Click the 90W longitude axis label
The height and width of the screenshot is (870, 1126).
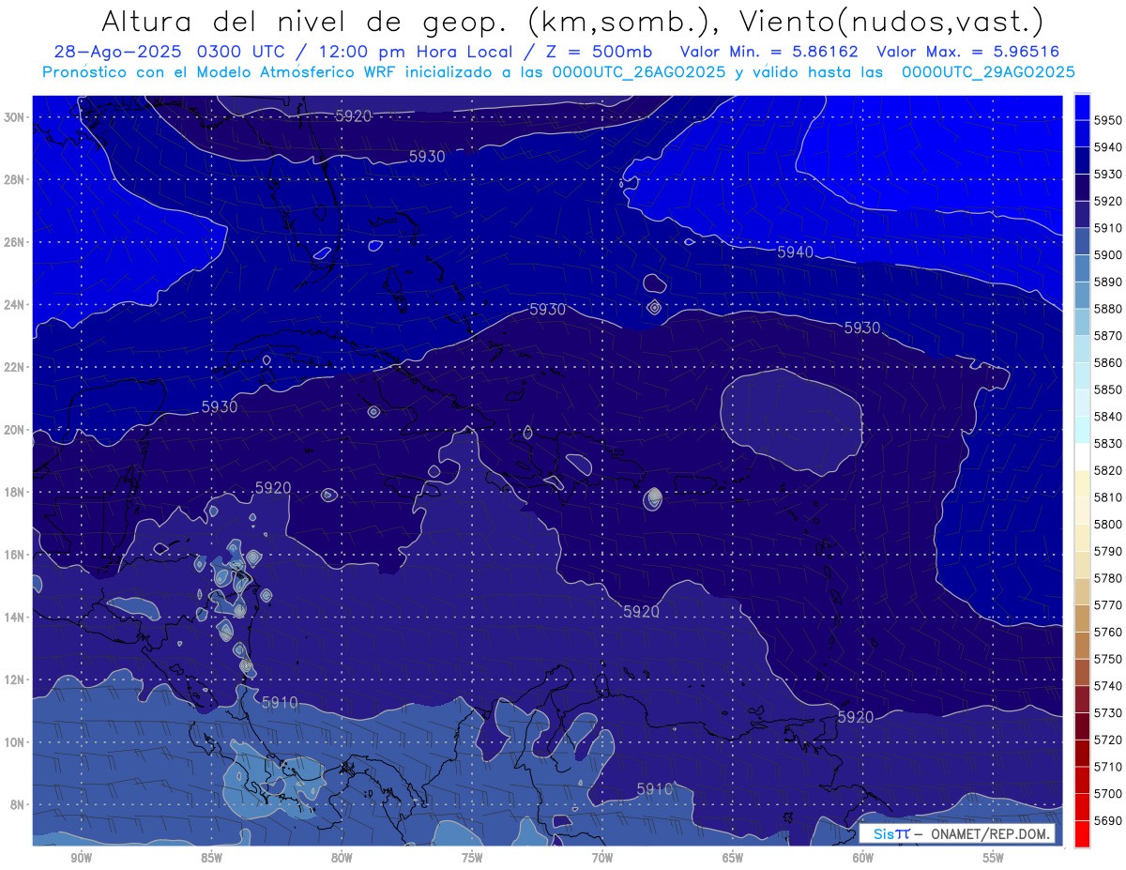(x=81, y=858)
